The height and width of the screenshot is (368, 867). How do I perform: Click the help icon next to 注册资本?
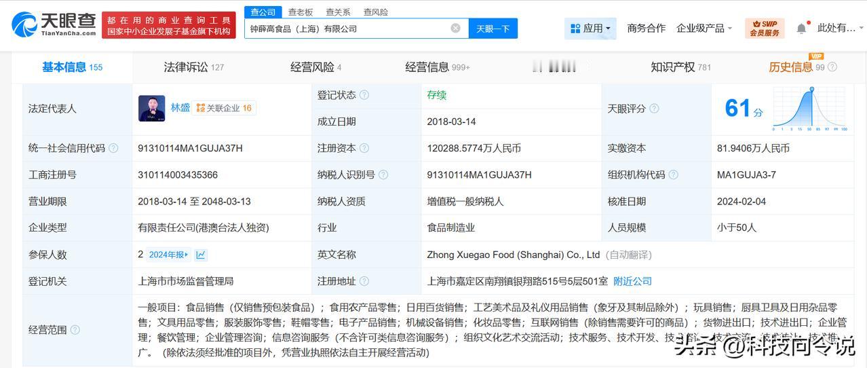coord(364,148)
